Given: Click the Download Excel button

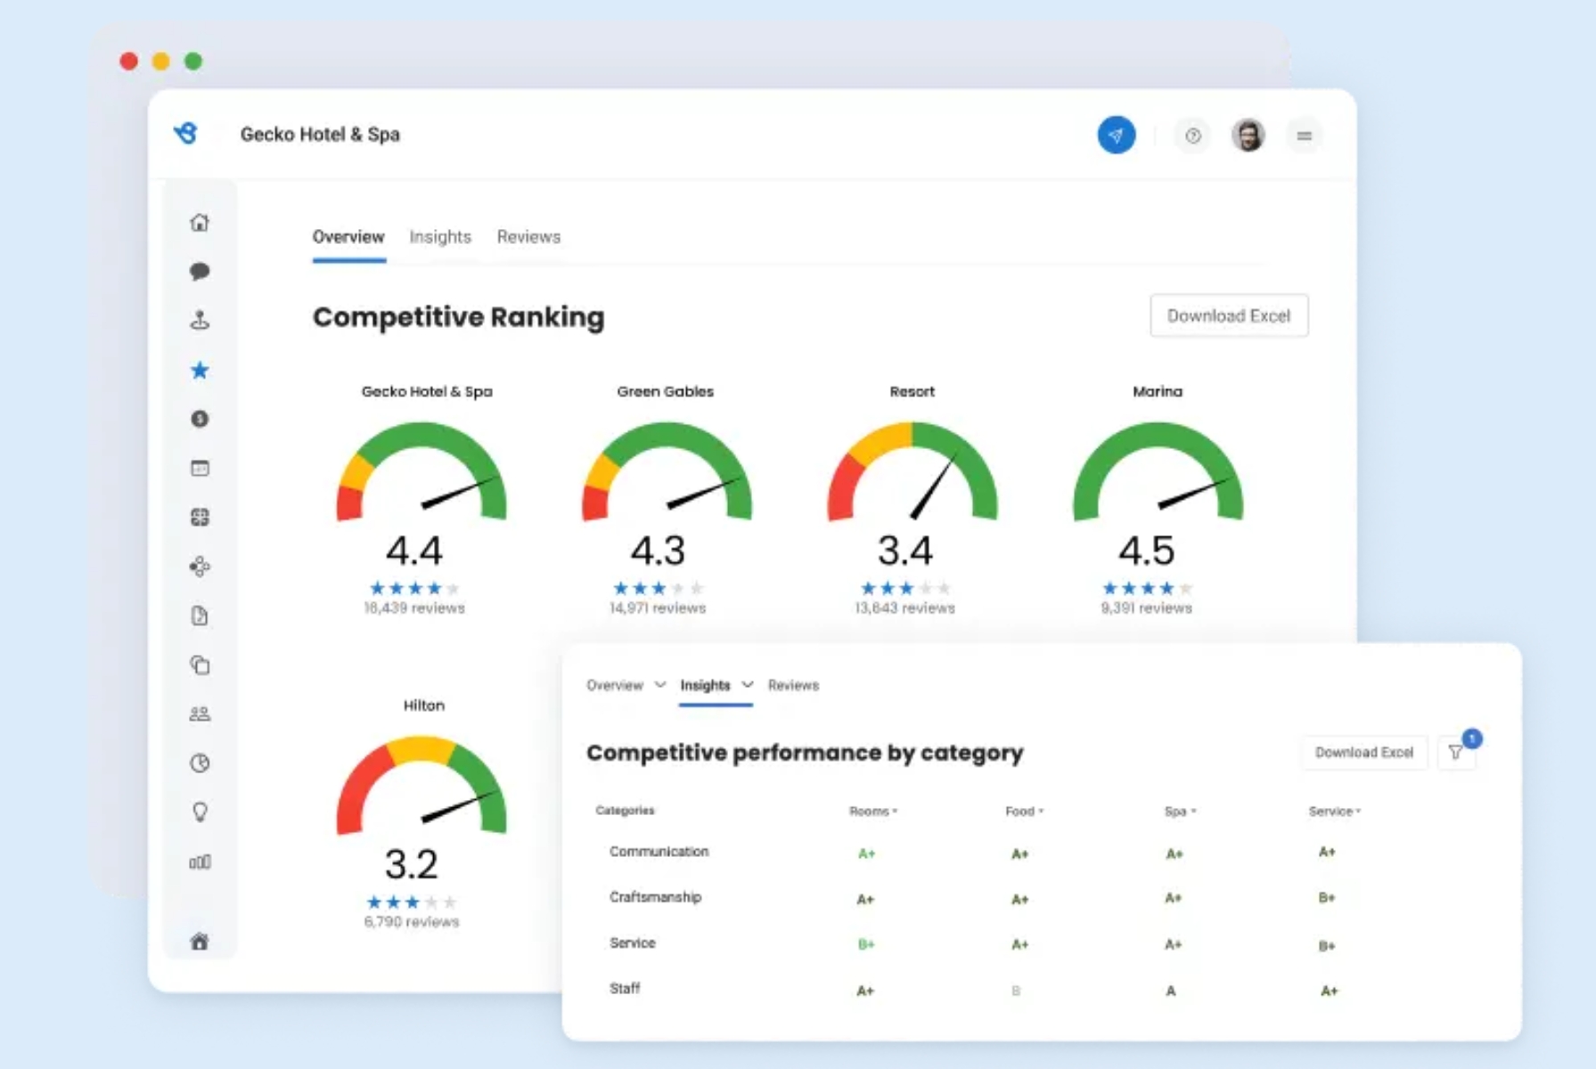Looking at the screenshot, I should (x=1229, y=315).
